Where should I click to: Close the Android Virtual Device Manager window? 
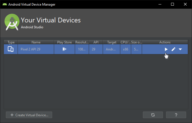(185, 4)
